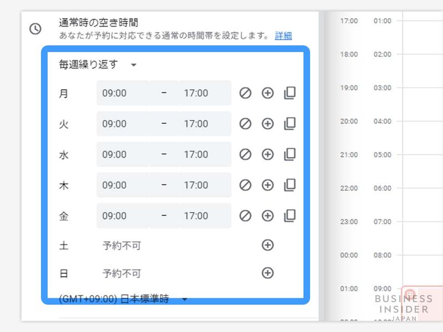Viewport: 443px width, 332px height.
Task: Open the 日本標準時 time zone dropdown
Action: pos(123,299)
